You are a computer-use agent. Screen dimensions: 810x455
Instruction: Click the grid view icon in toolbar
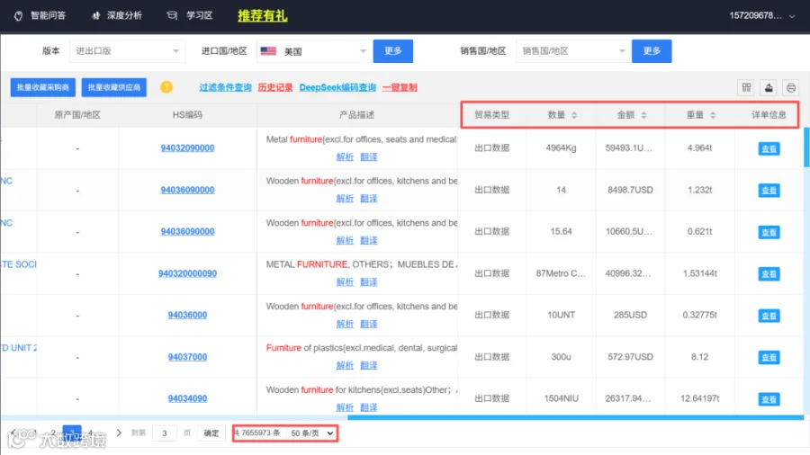tap(746, 87)
